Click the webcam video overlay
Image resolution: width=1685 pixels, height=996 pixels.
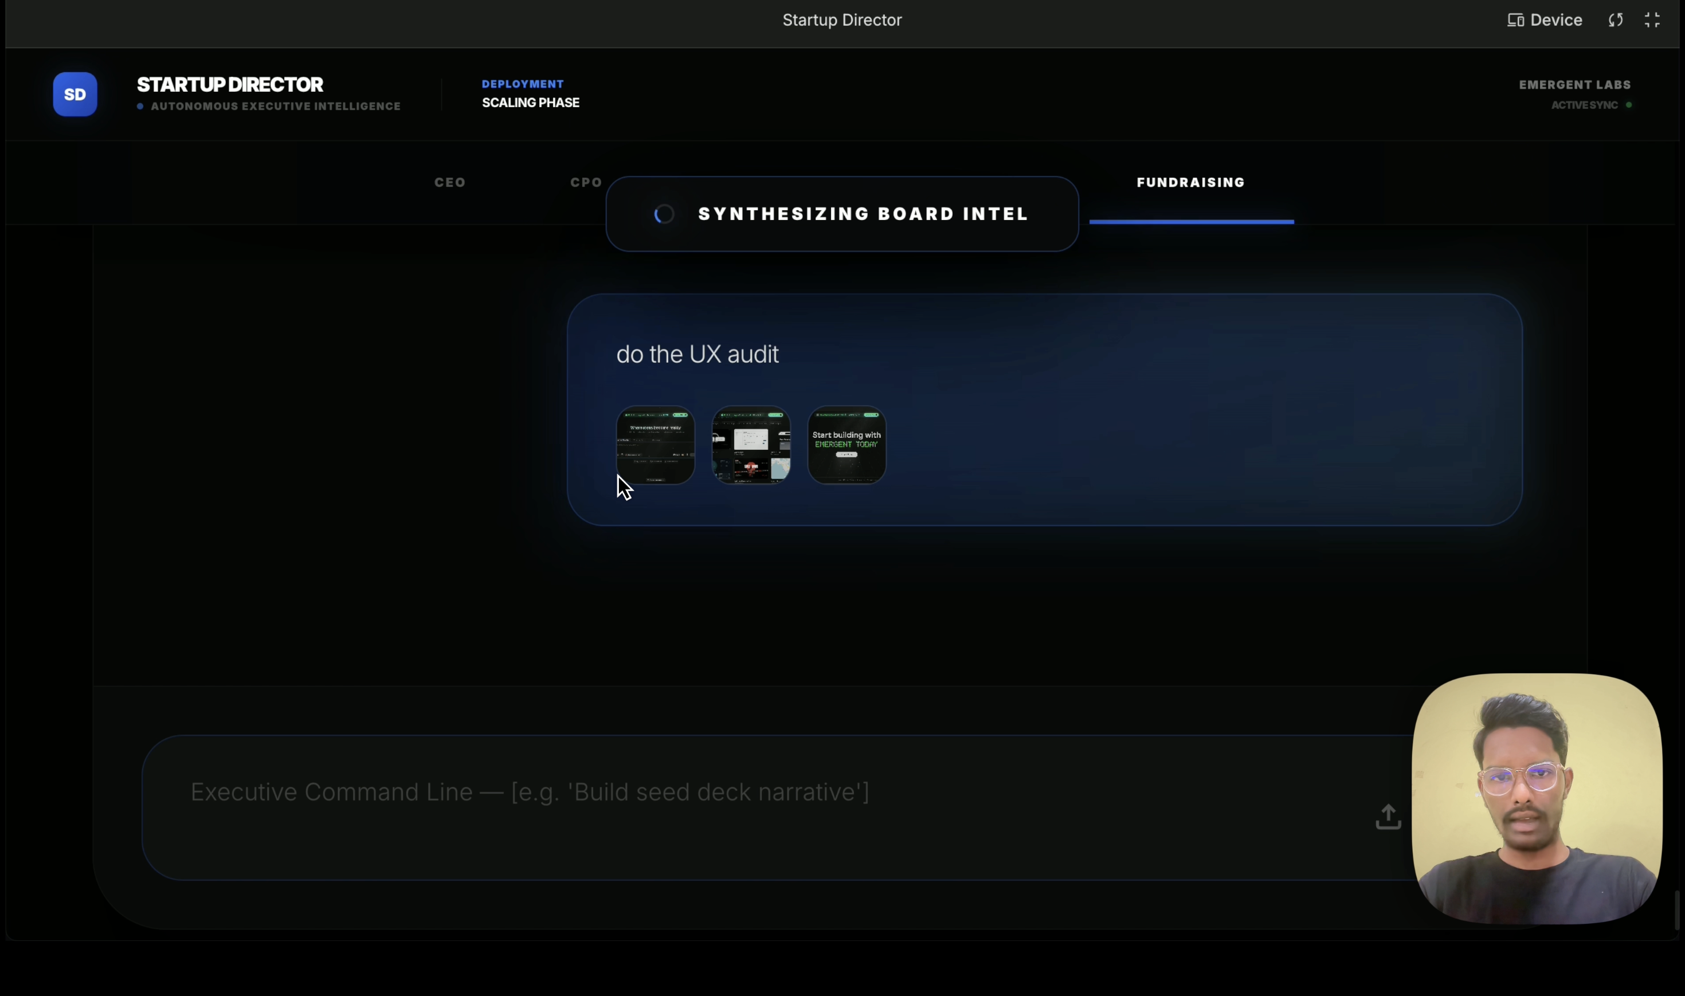tap(1537, 799)
